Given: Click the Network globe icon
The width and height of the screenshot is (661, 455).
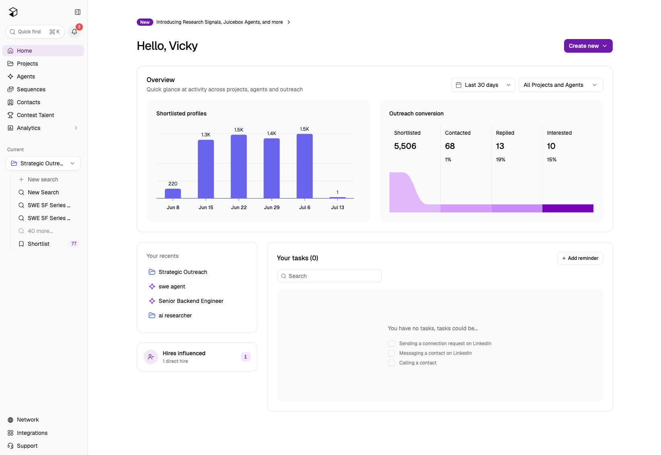Looking at the screenshot, I should pos(10,420).
